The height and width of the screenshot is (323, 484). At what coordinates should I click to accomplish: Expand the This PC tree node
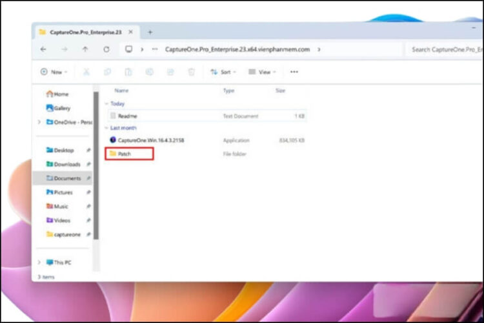click(x=39, y=262)
